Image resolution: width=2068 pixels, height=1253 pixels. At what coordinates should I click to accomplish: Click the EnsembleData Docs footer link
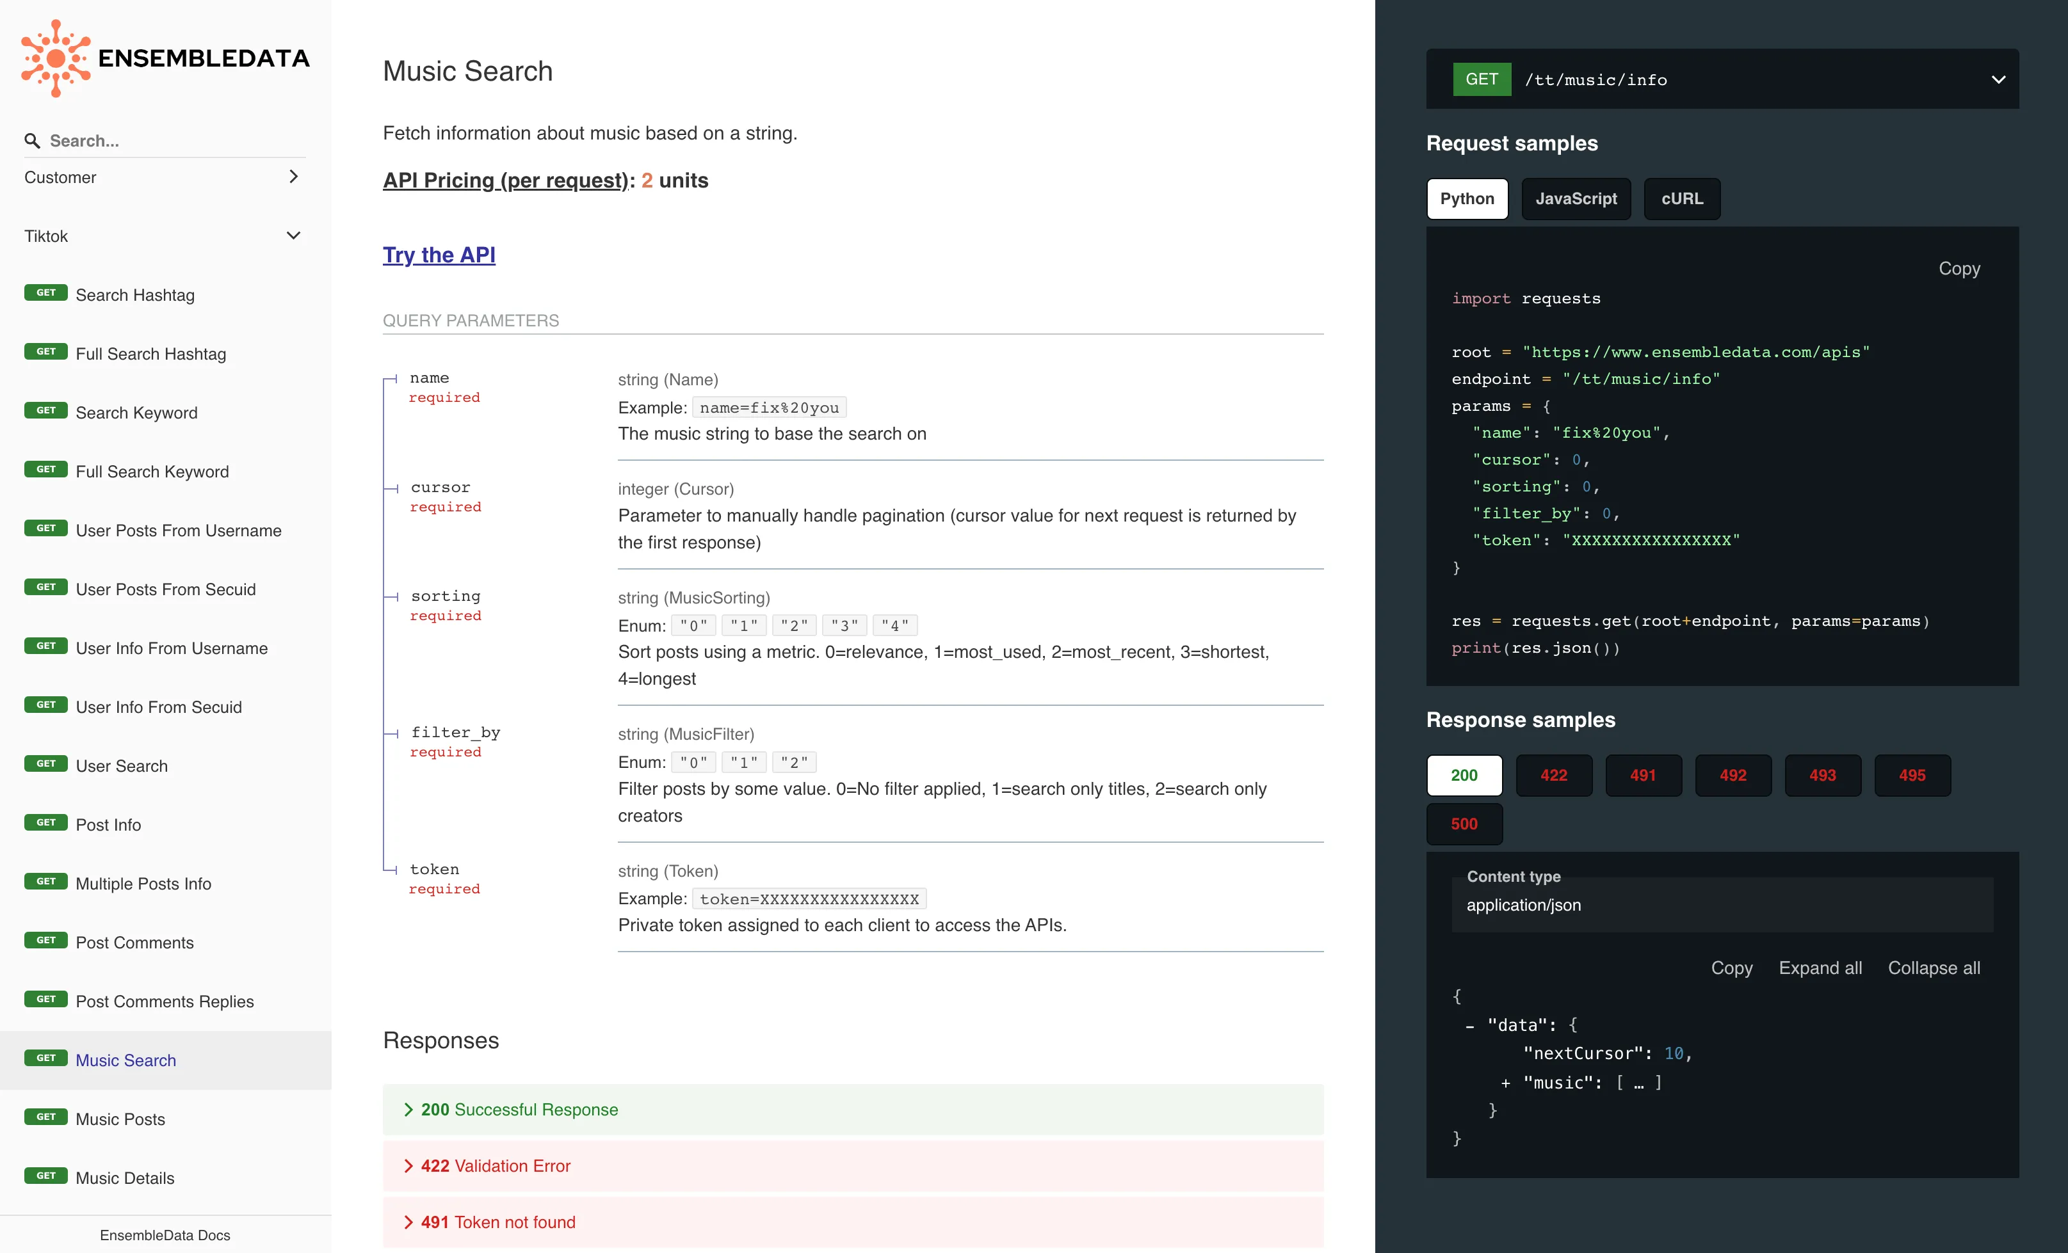(x=165, y=1234)
